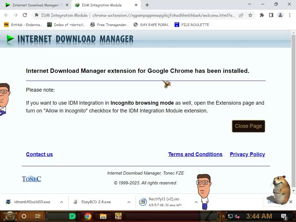Image resolution: width=296 pixels, height=222 pixels.
Task: Click the address bar URL field
Action: [x=163, y=15]
